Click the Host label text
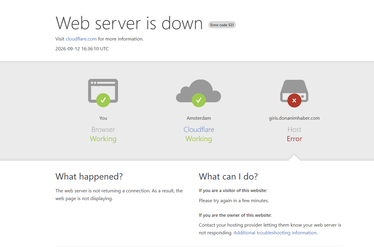This screenshot has height=251, width=374. pos(294,130)
